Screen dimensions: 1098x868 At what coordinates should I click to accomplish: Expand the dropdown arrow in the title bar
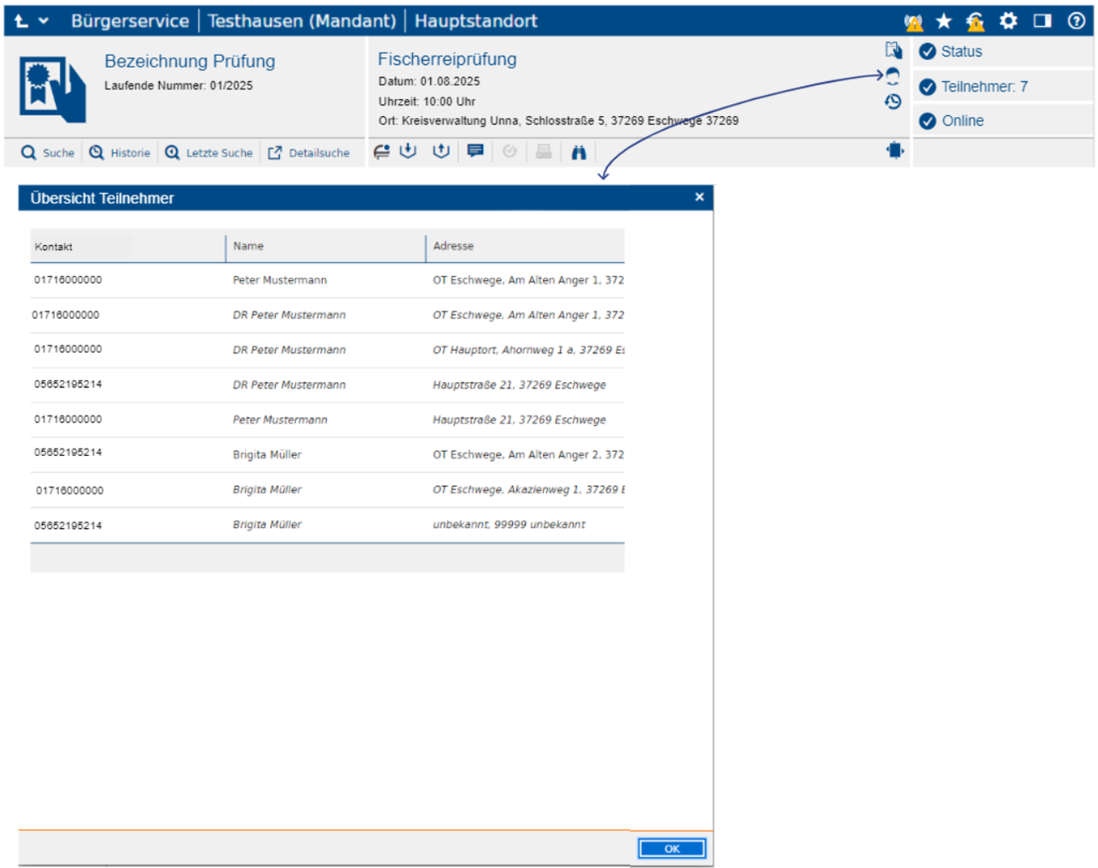(44, 21)
